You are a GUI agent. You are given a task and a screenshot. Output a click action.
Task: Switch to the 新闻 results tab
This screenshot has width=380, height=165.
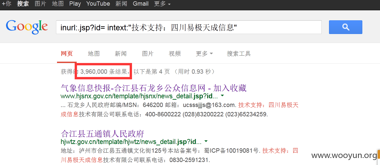(121, 54)
